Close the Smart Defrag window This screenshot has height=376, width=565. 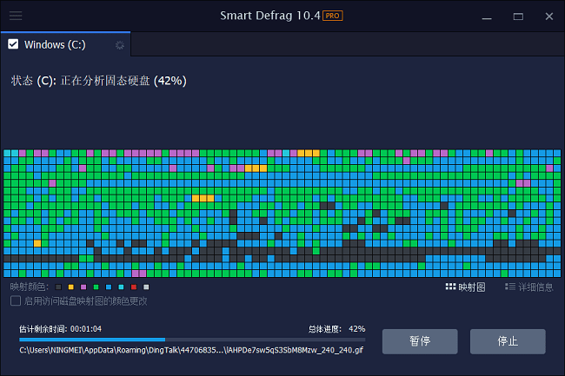(549, 16)
